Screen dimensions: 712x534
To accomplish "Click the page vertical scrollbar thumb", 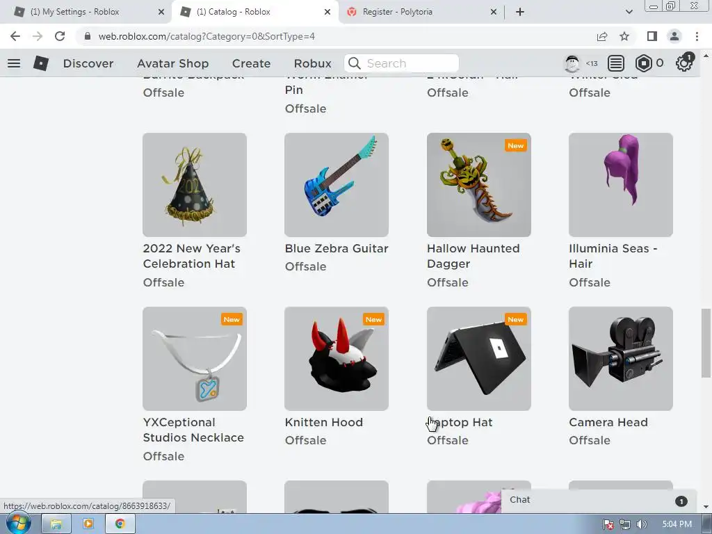I will click(705, 343).
